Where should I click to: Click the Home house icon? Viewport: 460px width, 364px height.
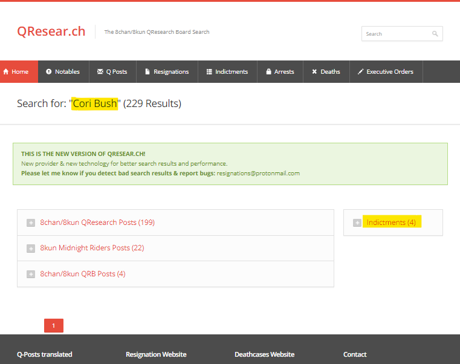[x=6, y=71]
